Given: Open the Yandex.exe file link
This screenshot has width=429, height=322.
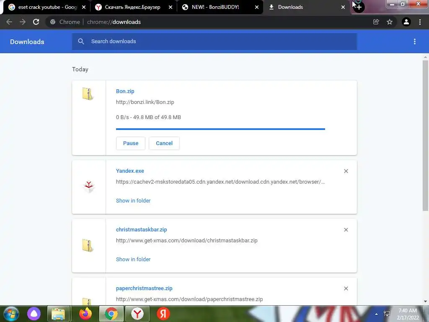Looking at the screenshot, I should pos(130,171).
